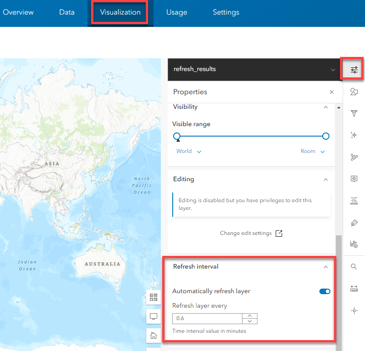
Task: Click the right Visible range slider handle
Action: coord(325,136)
